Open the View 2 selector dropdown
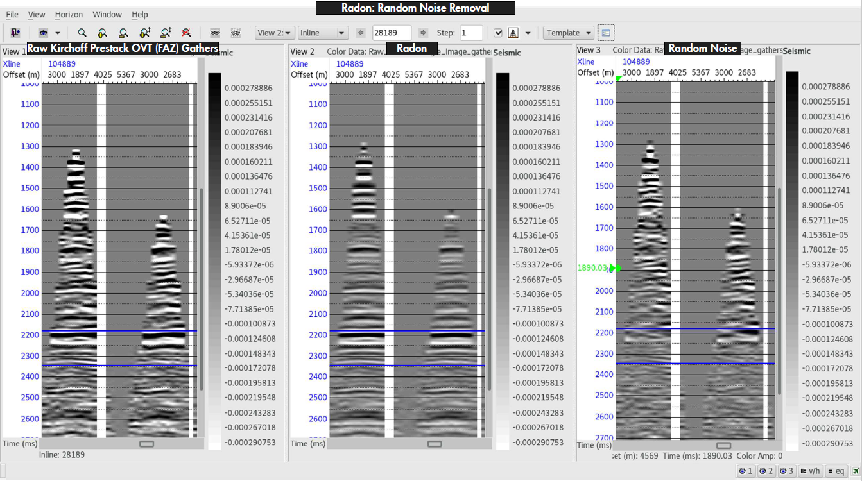This screenshot has width=862, height=481. [x=276, y=32]
